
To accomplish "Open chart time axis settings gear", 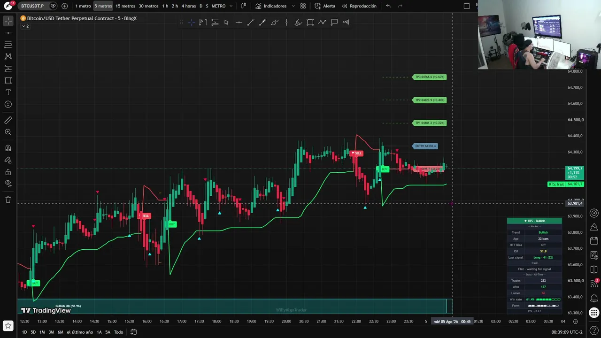I will click(575, 322).
